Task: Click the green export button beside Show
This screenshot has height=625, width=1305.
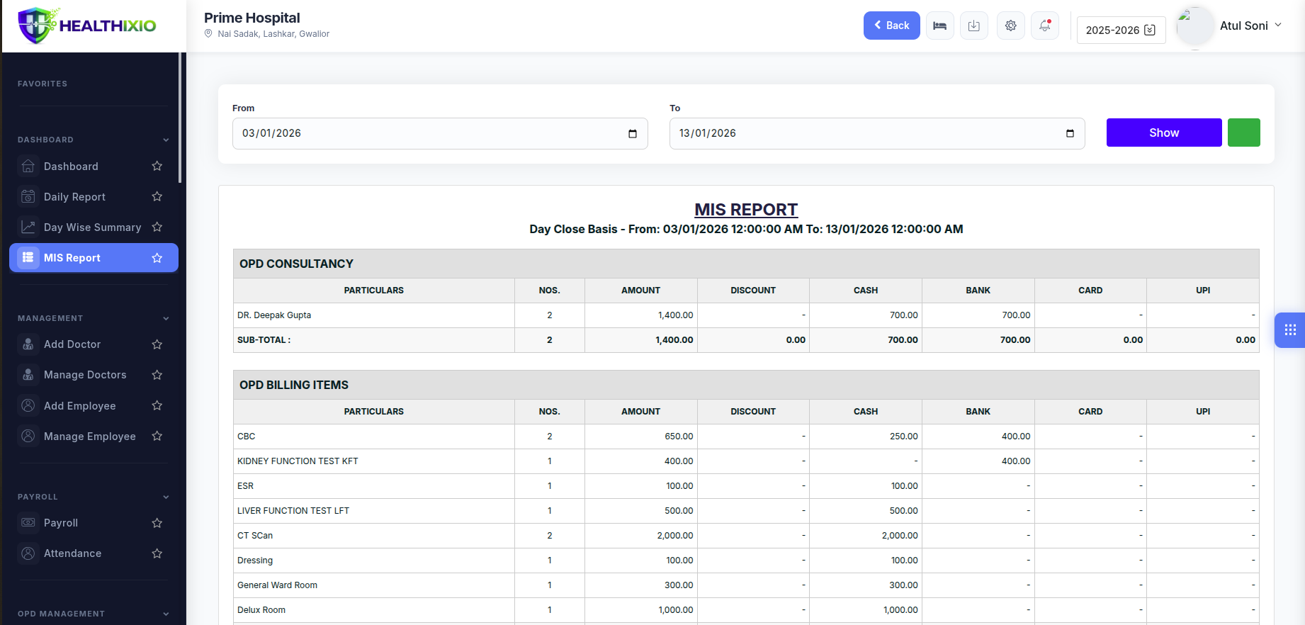Action: (1244, 133)
